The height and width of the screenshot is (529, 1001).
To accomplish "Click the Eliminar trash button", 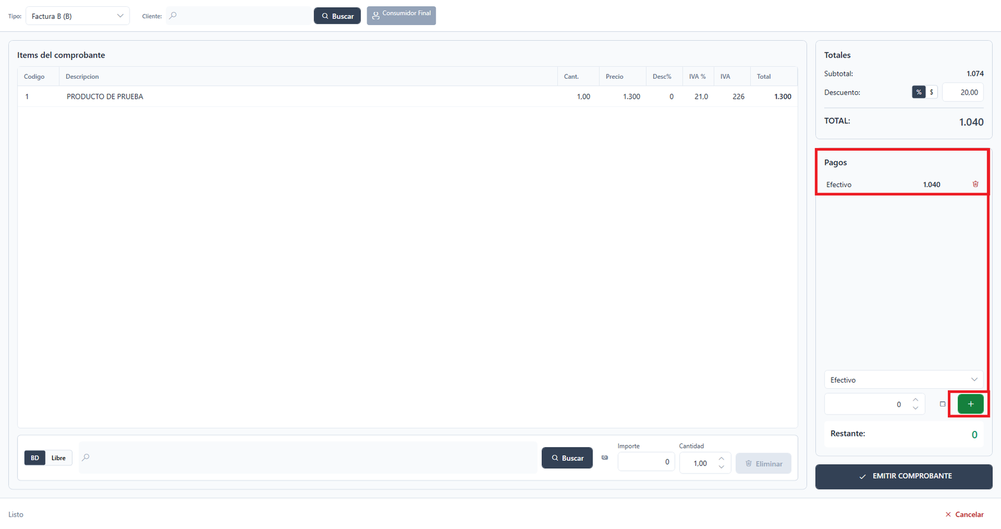I will (x=763, y=463).
